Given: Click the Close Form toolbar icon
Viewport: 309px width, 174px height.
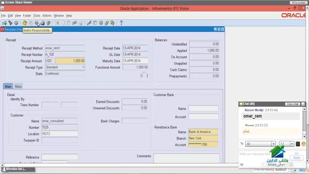Looking at the screenshot, I should (x=48, y=23).
